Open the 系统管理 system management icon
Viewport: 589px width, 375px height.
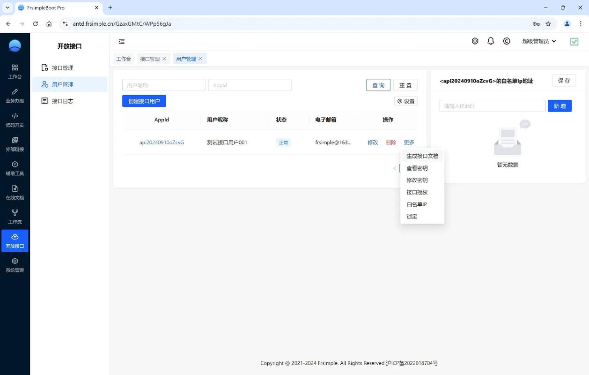point(15,265)
